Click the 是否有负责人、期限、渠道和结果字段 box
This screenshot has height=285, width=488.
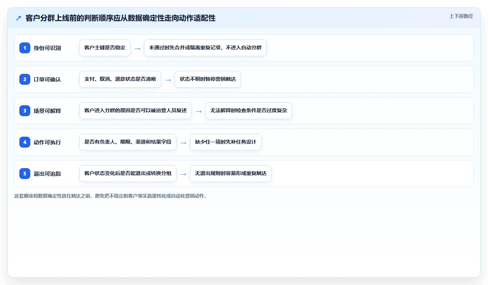click(128, 142)
